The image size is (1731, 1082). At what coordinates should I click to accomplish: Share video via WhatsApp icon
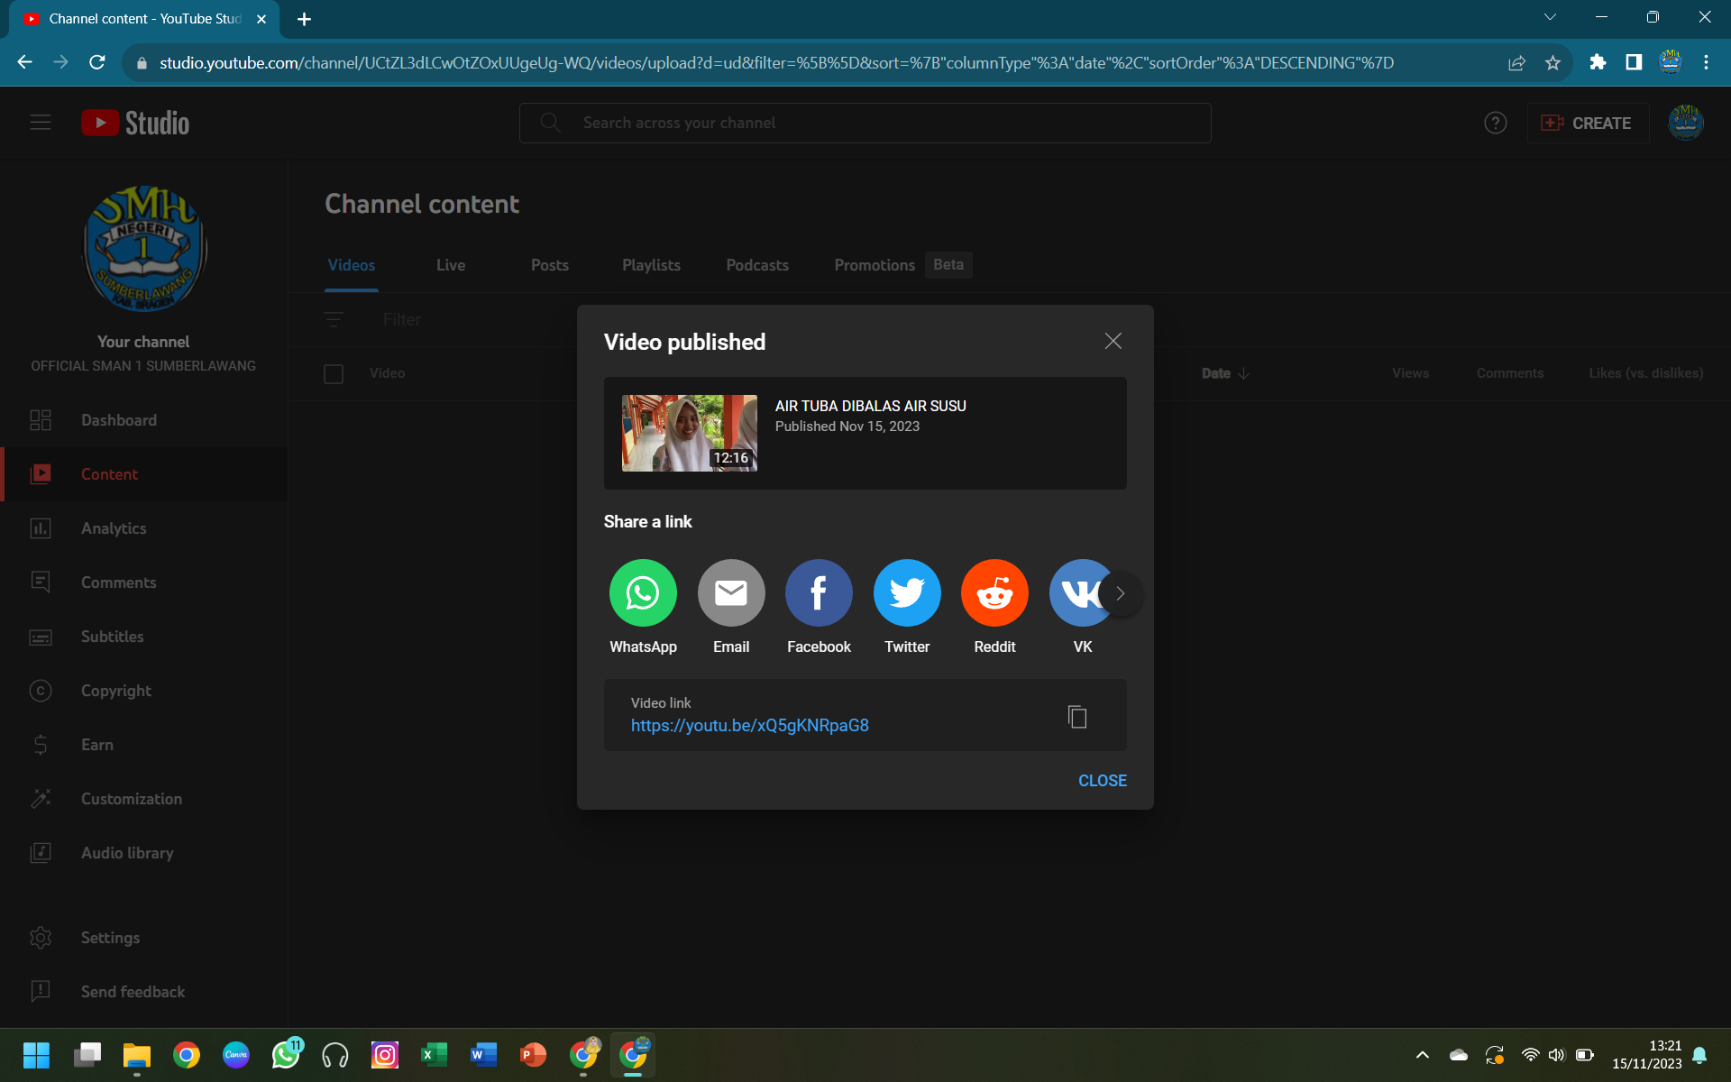[643, 593]
